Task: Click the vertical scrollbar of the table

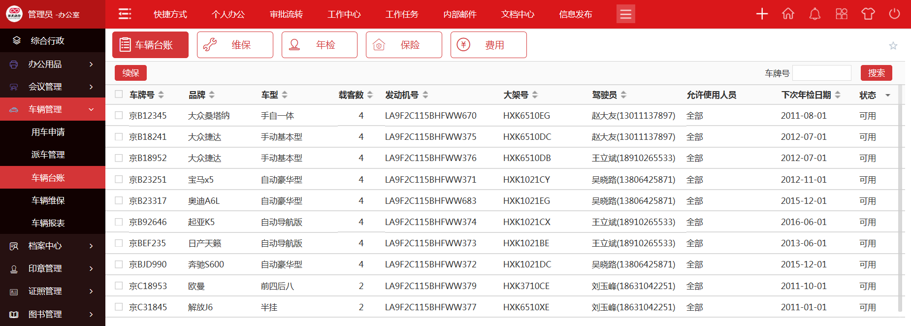Action: coord(901,197)
